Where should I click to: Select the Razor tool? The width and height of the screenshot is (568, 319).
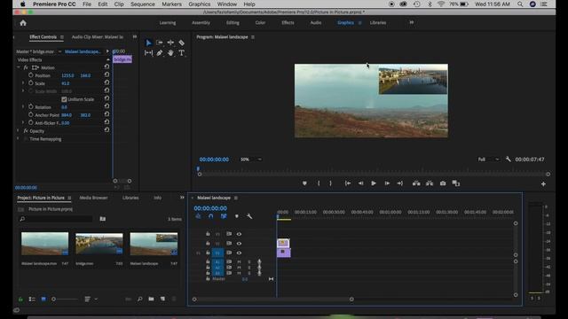pyautogui.click(x=181, y=43)
